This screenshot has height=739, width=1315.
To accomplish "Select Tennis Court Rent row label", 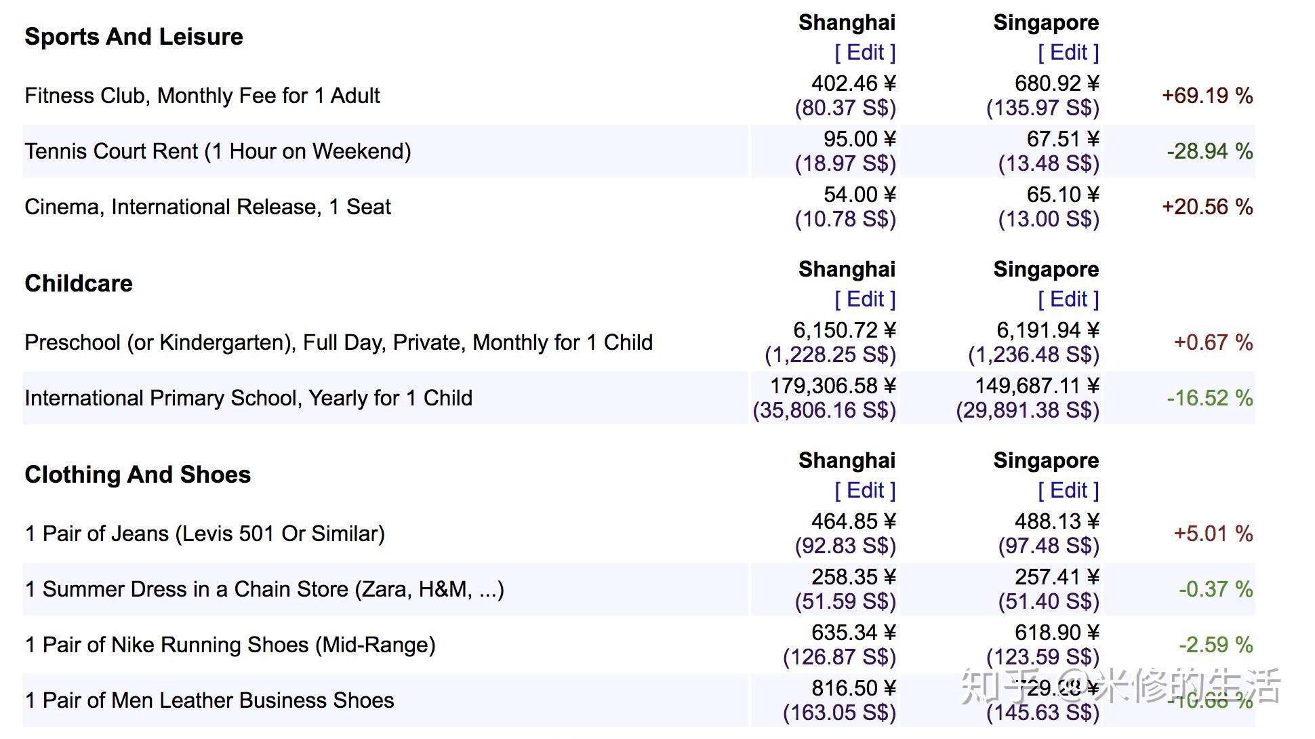I will tap(218, 151).
